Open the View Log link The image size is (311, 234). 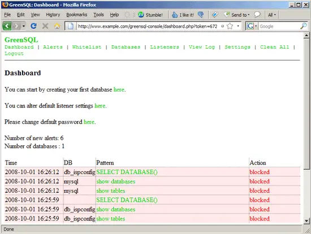[x=202, y=47]
